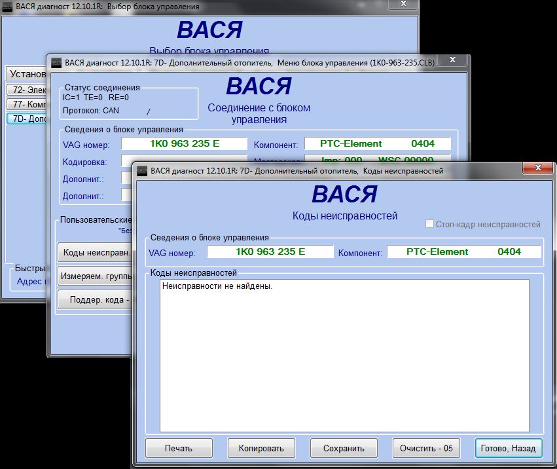Close the Выбор блока управления window

click(403, 3)
